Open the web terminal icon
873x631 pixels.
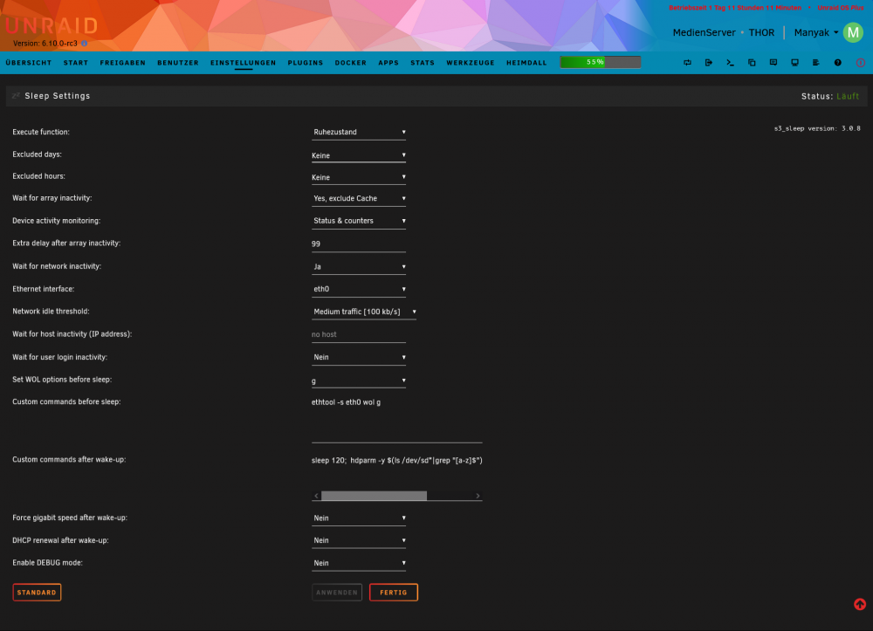(x=730, y=63)
